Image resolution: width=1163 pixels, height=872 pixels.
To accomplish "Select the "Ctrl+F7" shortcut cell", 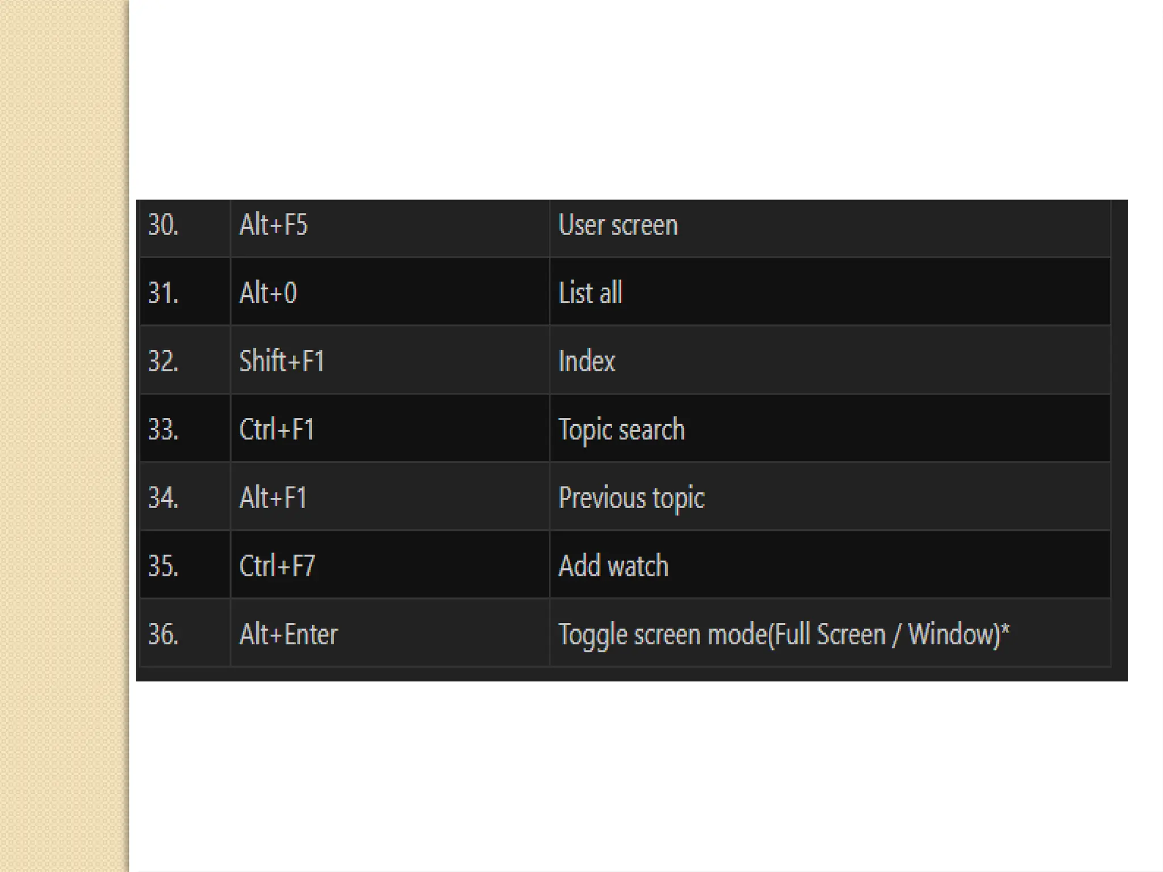I will [277, 566].
